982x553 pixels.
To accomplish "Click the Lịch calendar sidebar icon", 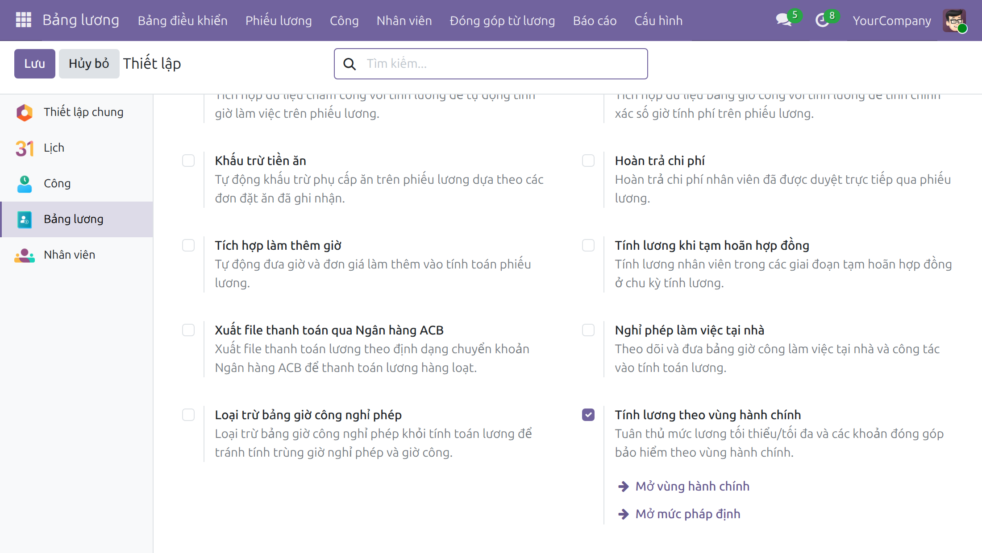I will pyautogui.click(x=25, y=148).
